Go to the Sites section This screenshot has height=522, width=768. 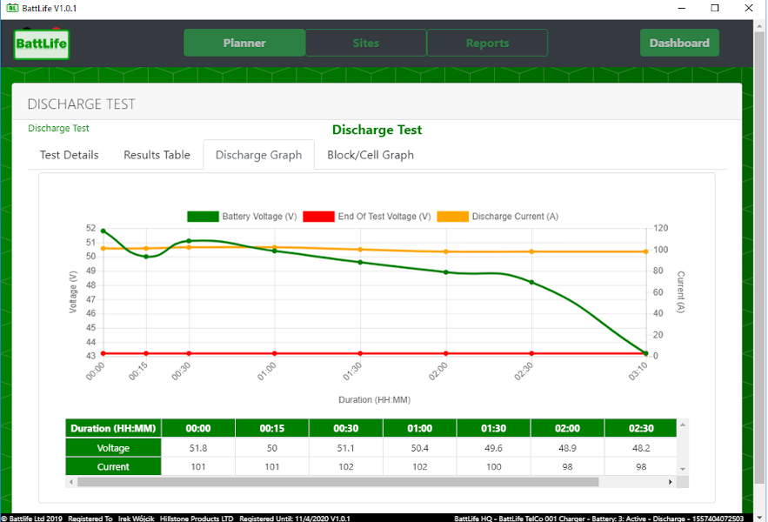pyautogui.click(x=365, y=43)
